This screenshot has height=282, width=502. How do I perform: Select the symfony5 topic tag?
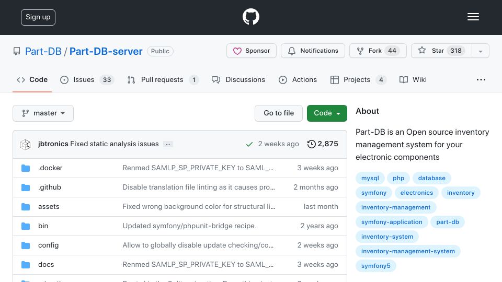tap(376, 266)
